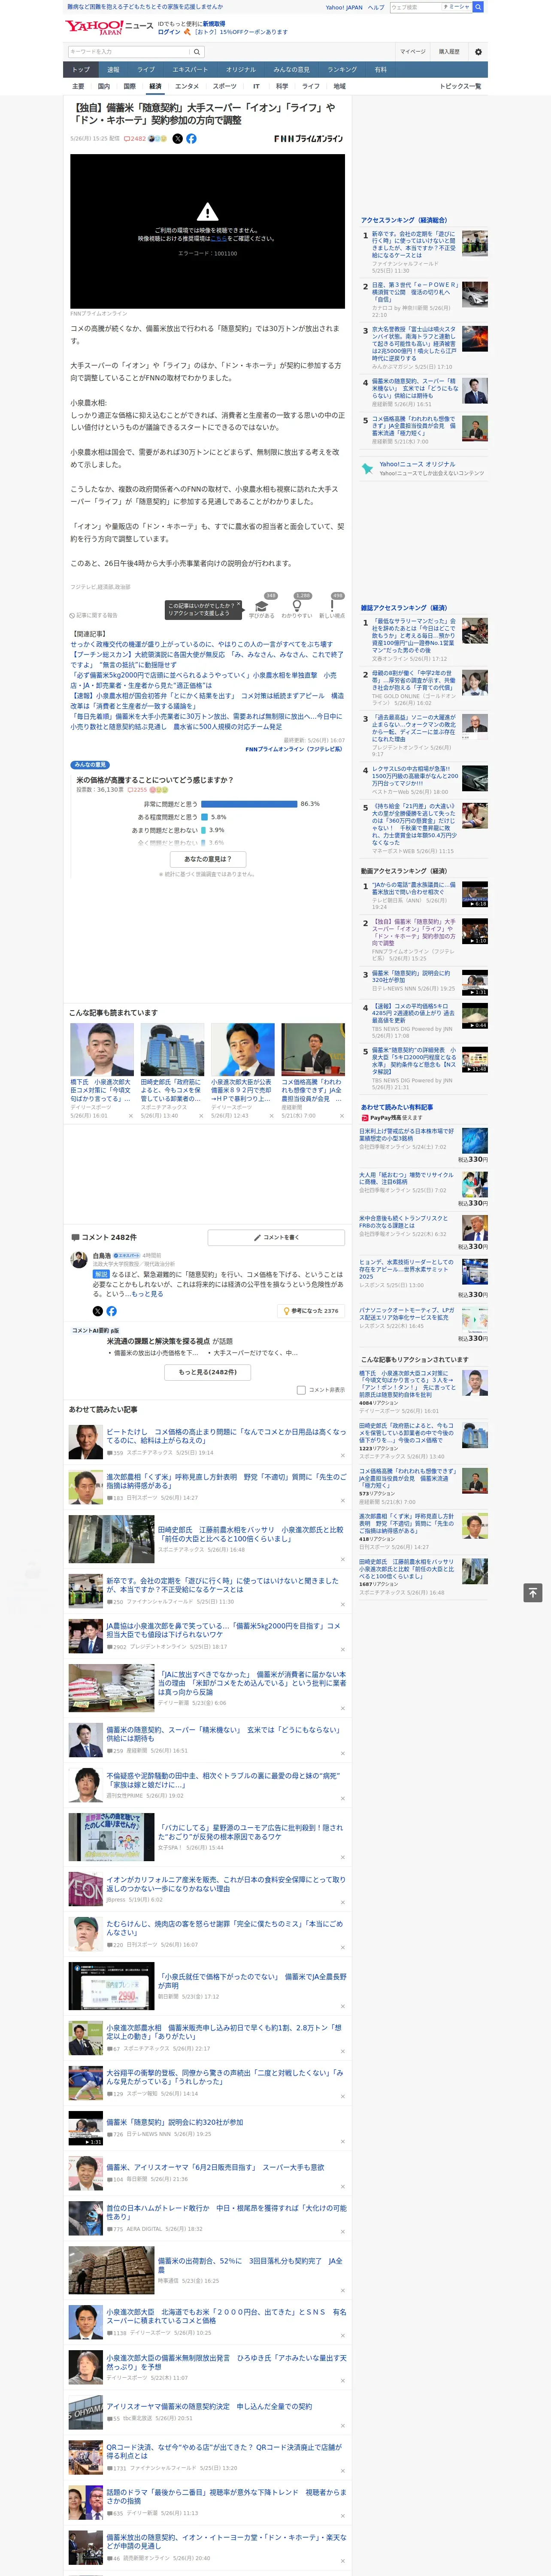Click the Yahoo! JAPAN News logo

pos(109,27)
